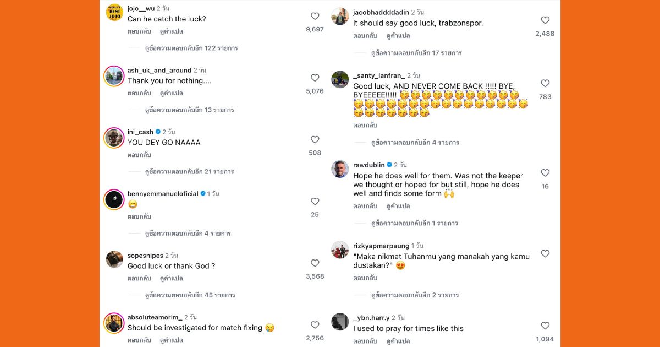The width and height of the screenshot is (660, 347).
Task: Open jojo__wu's profile picture
Action: [114, 12]
